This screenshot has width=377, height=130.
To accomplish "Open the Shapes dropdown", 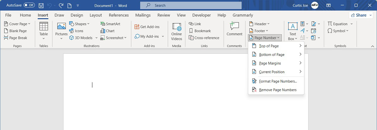I will coord(80,24).
